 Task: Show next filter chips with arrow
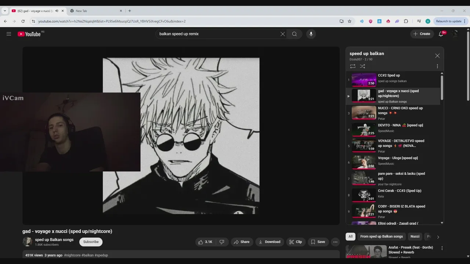point(438,237)
